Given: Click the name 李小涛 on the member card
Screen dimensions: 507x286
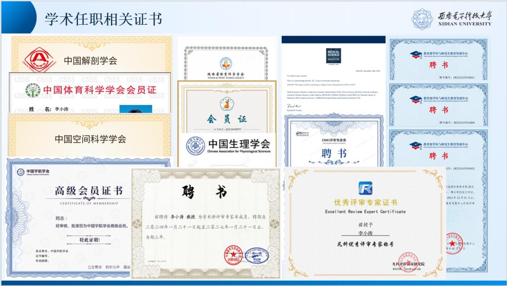Looking at the screenshot, I should point(61,109).
